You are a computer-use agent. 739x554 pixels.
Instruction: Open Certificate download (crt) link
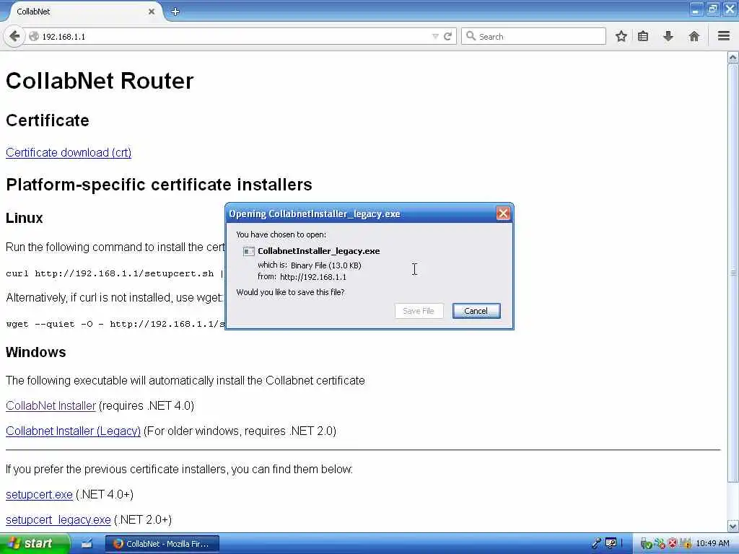pos(69,153)
